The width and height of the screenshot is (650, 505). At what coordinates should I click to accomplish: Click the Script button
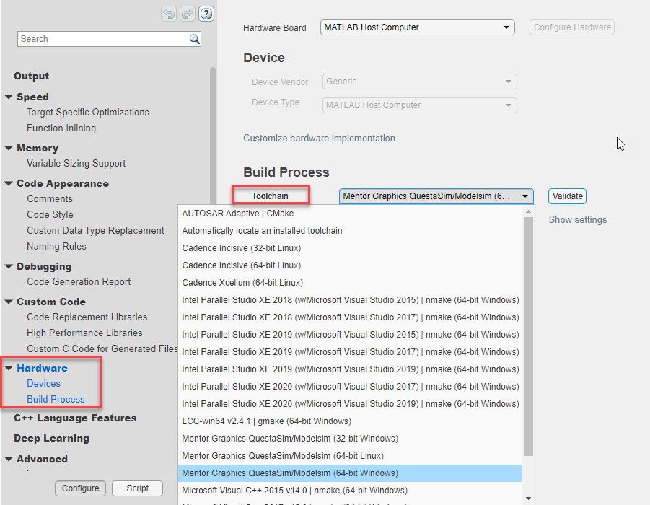click(137, 488)
